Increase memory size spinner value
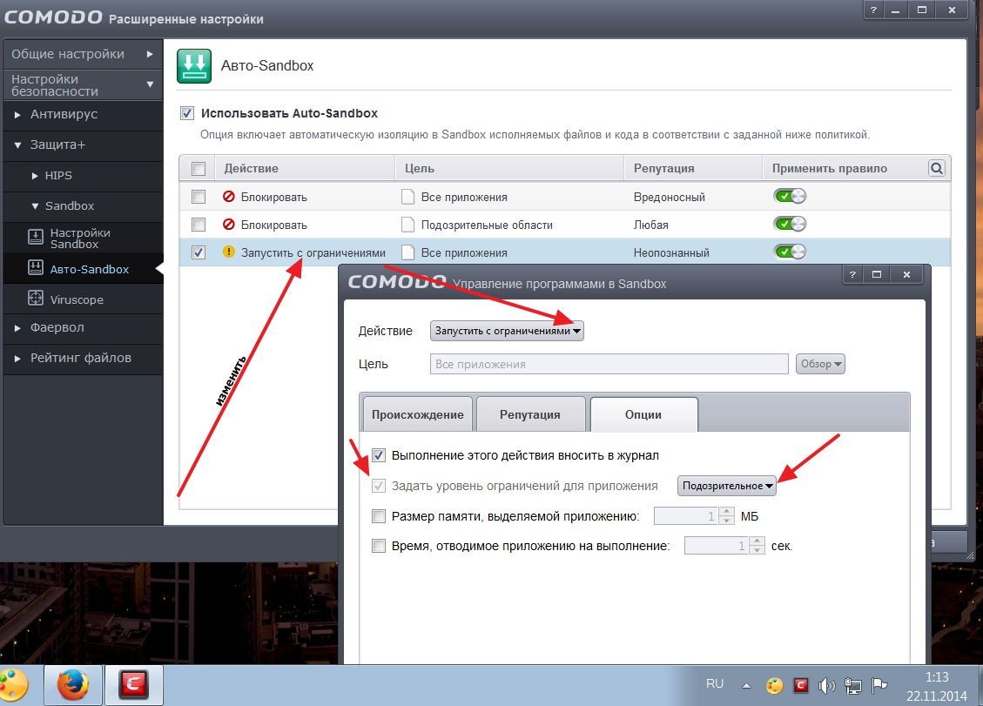983x706 pixels. click(x=727, y=512)
